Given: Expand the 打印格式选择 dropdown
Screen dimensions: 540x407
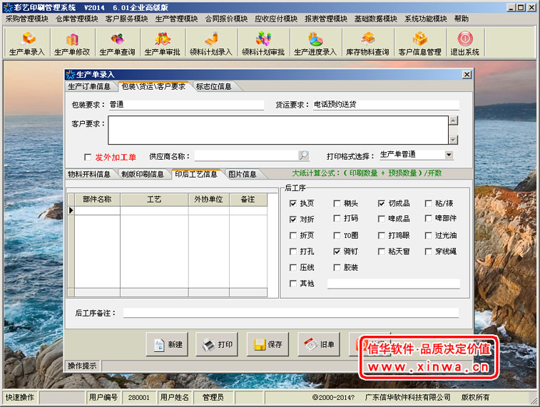Looking at the screenshot, I should pos(449,155).
